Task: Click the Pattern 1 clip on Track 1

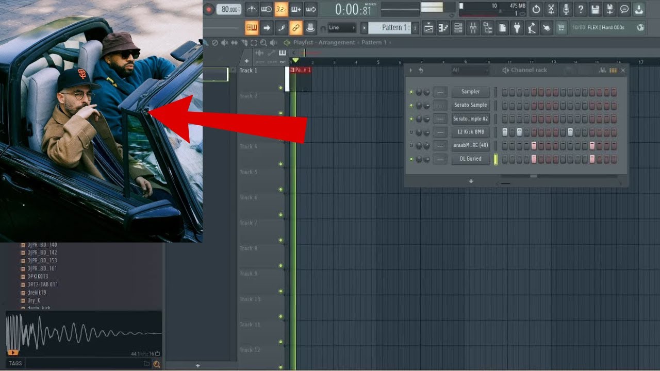Action: pyautogui.click(x=301, y=70)
